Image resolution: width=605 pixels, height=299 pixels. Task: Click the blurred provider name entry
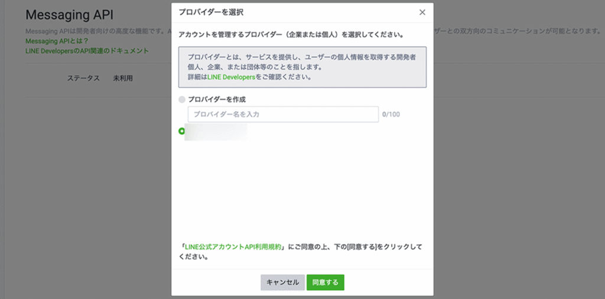point(216,132)
